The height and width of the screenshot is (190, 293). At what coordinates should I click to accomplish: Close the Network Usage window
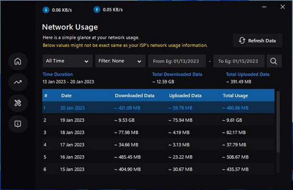tap(282, 7)
